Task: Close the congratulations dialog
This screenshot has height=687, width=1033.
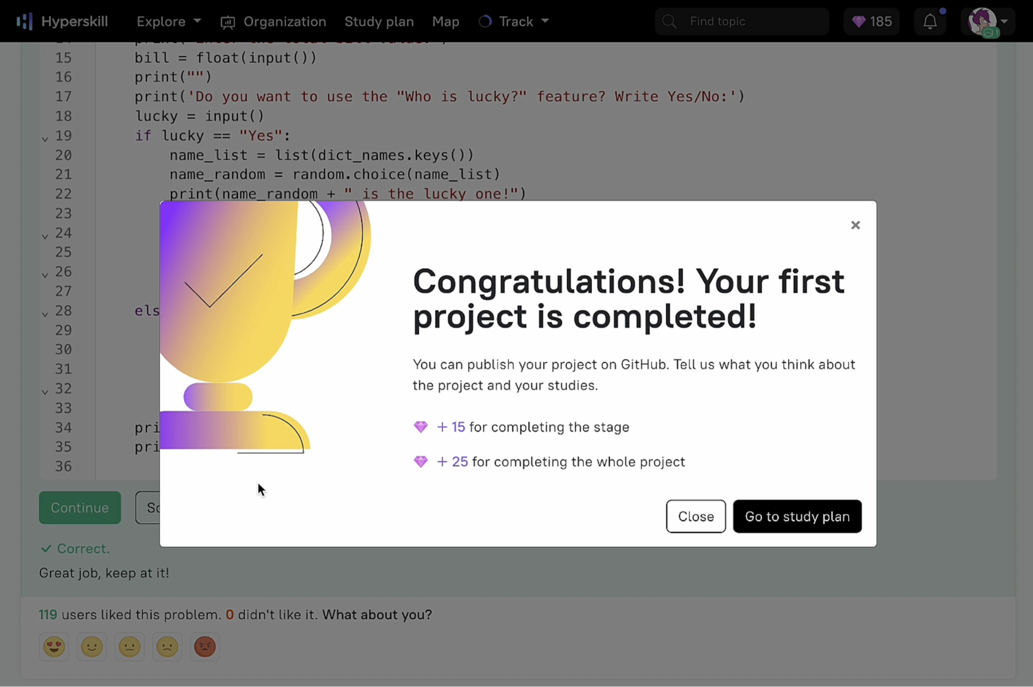Action: click(x=855, y=225)
